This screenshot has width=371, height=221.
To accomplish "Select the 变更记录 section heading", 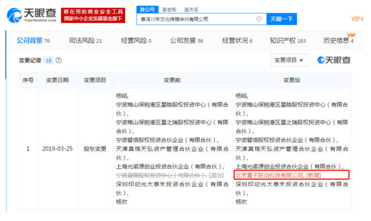I will tap(30, 61).
